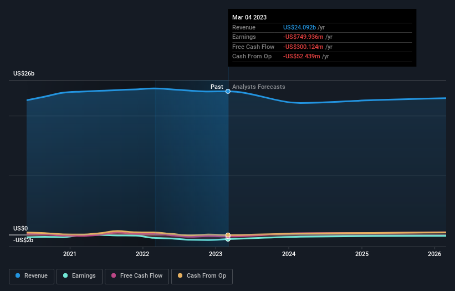Click the -US$300.124m free cash flow value

pos(303,47)
